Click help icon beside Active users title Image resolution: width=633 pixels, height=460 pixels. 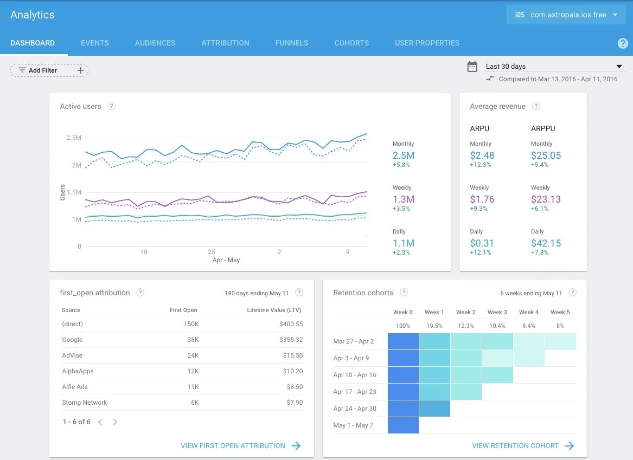111,106
